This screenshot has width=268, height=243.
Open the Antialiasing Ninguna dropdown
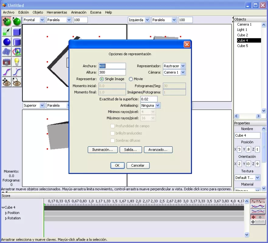point(150,105)
